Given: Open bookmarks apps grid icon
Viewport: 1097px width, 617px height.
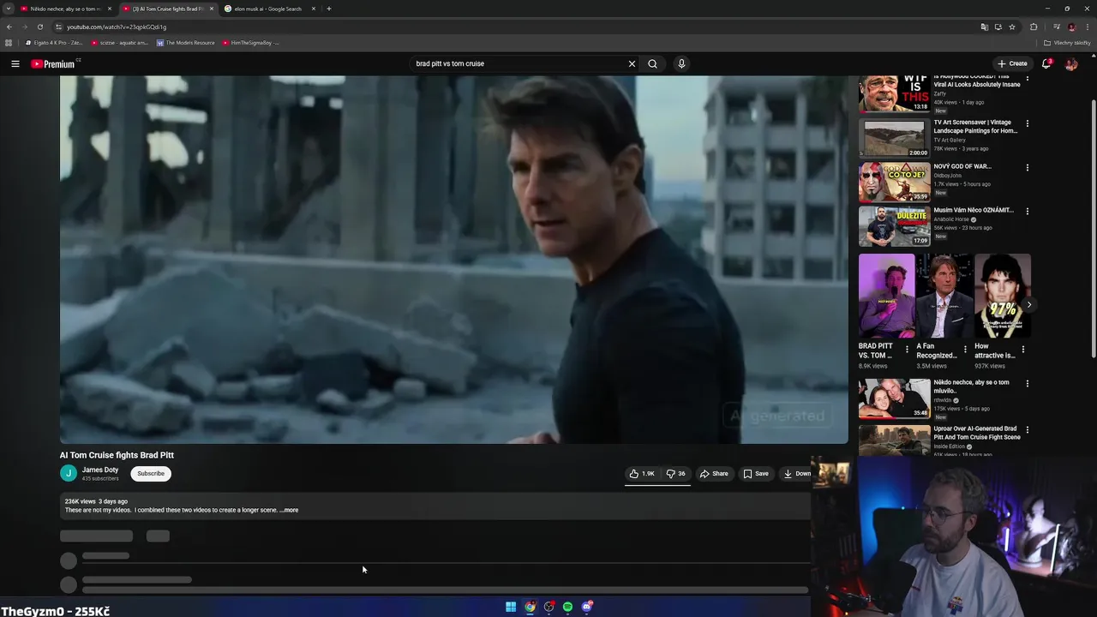Looking at the screenshot, I should tap(9, 43).
